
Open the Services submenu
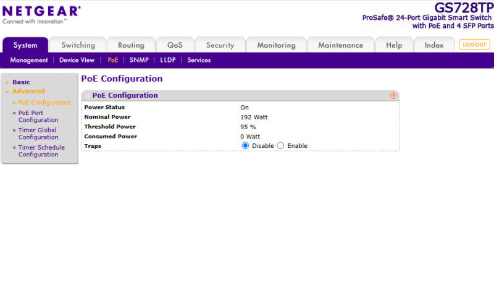199,60
